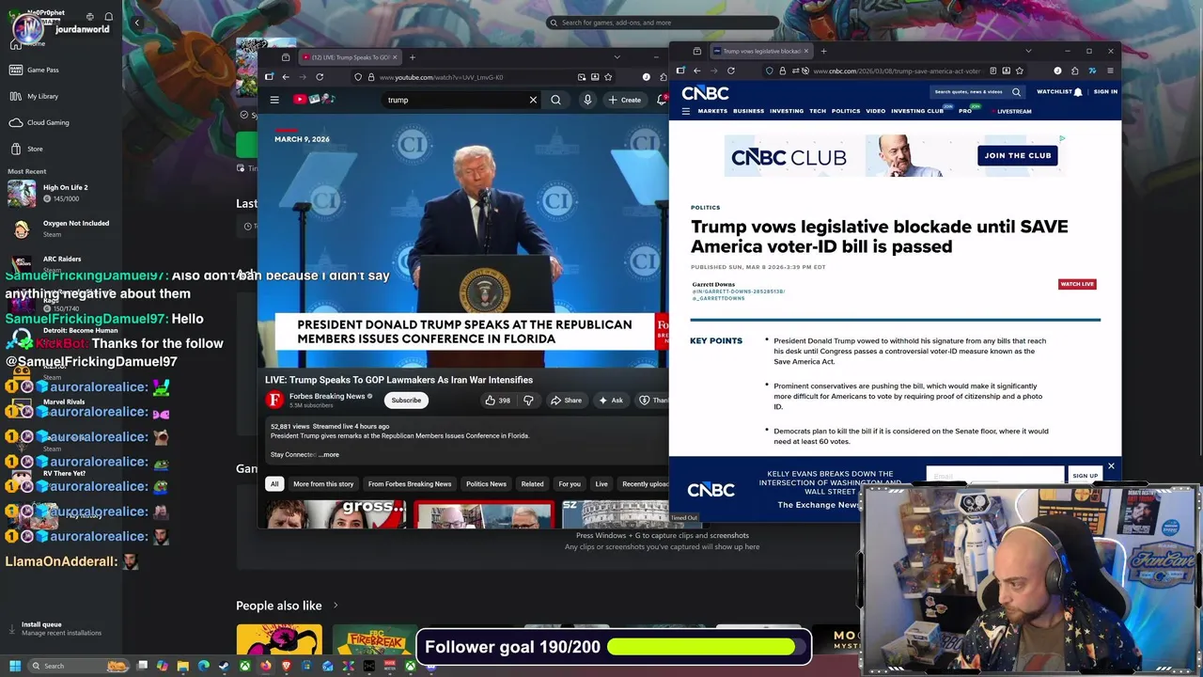Open CNBC Markets menu
The width and height of the screenshot is (1203, 677).
[712, 111]
